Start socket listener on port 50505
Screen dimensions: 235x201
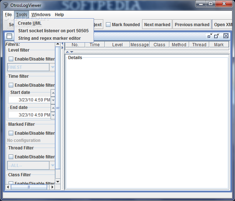[x=54, y=31]
